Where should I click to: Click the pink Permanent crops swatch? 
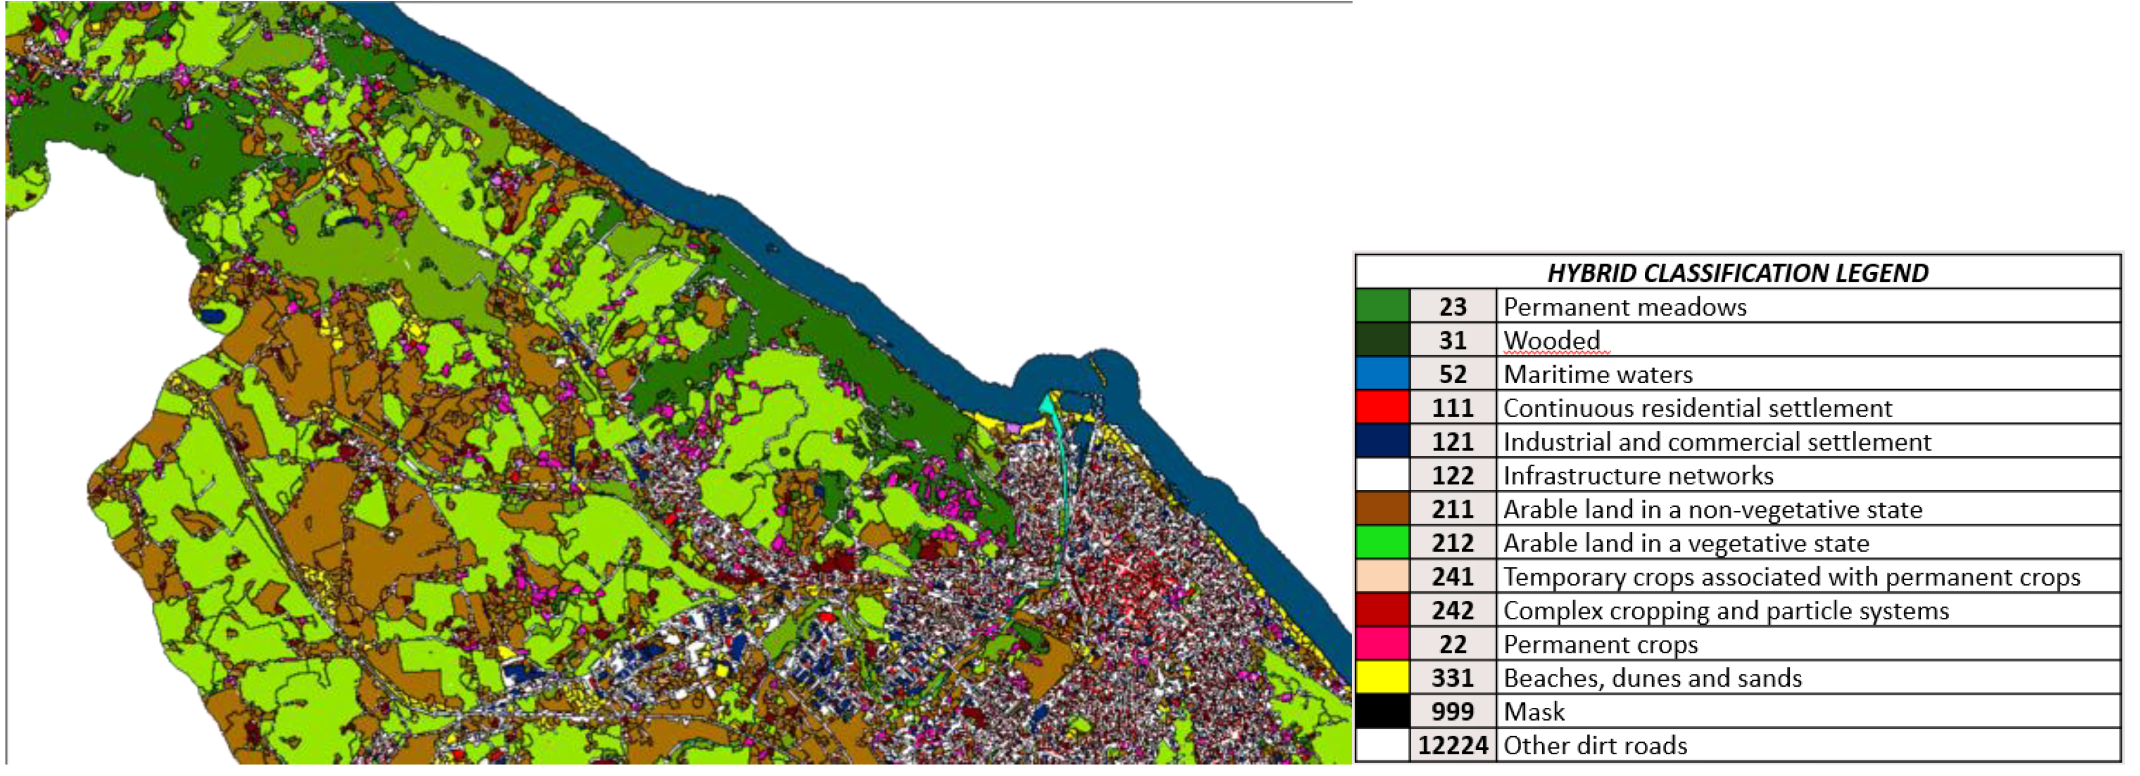pos(1382,644)
